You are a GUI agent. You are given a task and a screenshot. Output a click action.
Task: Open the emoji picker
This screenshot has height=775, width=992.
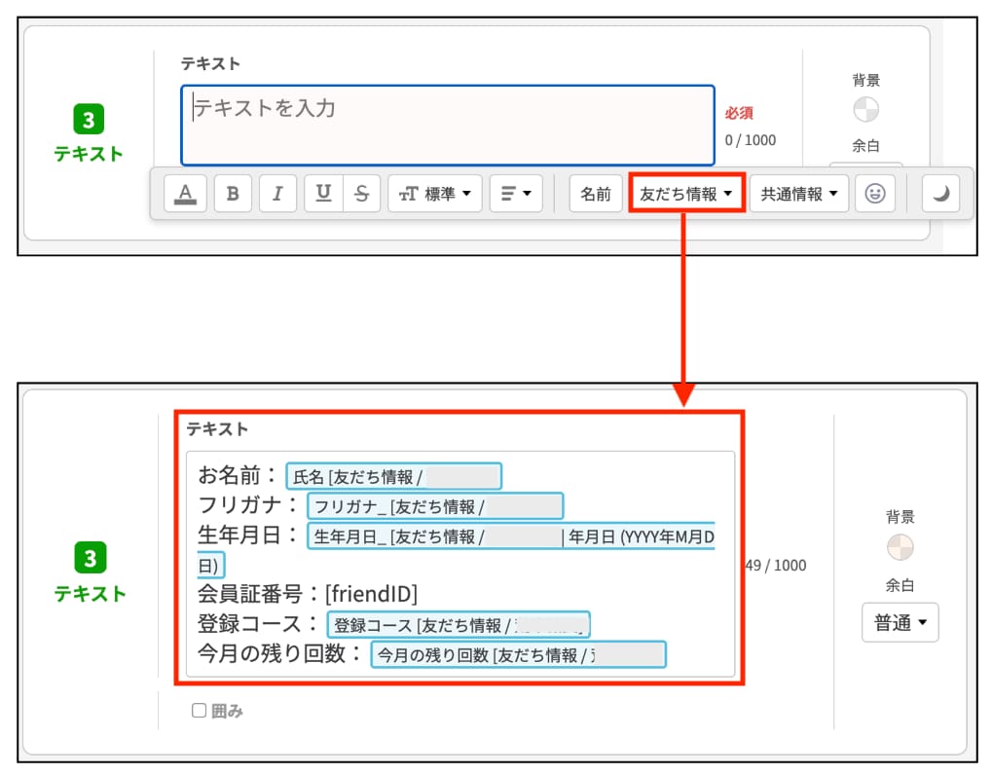pos(875,194)
